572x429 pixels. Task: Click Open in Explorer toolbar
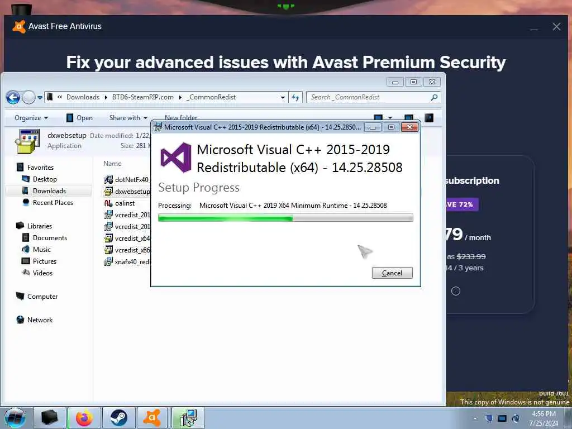coord(79,118)
